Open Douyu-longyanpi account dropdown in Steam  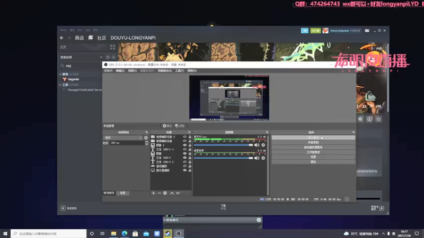click(x=345, y=31)
